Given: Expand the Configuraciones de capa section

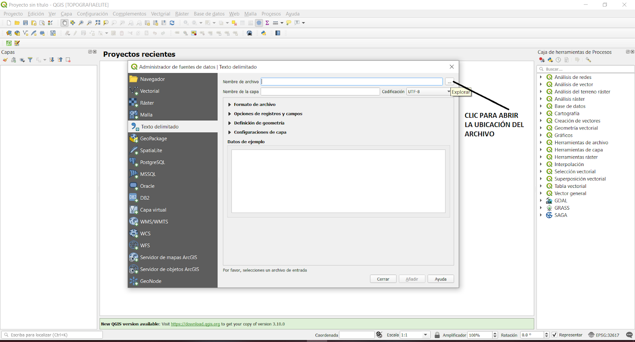Looking at the screenshot, I should [229, 132].
